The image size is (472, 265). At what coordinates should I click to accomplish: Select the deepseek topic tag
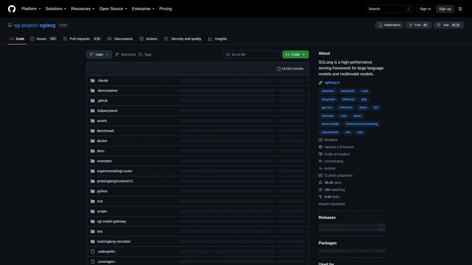pyautogui.click(x=328, y=99)
